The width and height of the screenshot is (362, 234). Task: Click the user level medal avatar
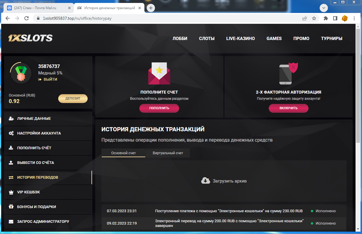[x=21, y=73]
